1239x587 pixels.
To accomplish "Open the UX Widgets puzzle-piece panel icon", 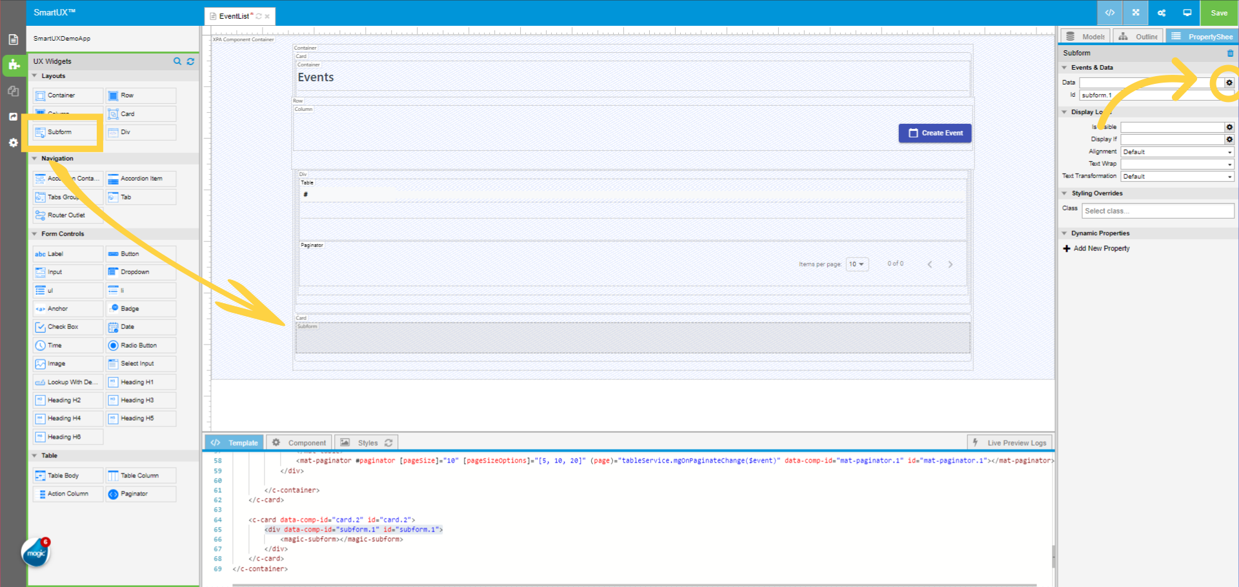I will pos(13,65).
